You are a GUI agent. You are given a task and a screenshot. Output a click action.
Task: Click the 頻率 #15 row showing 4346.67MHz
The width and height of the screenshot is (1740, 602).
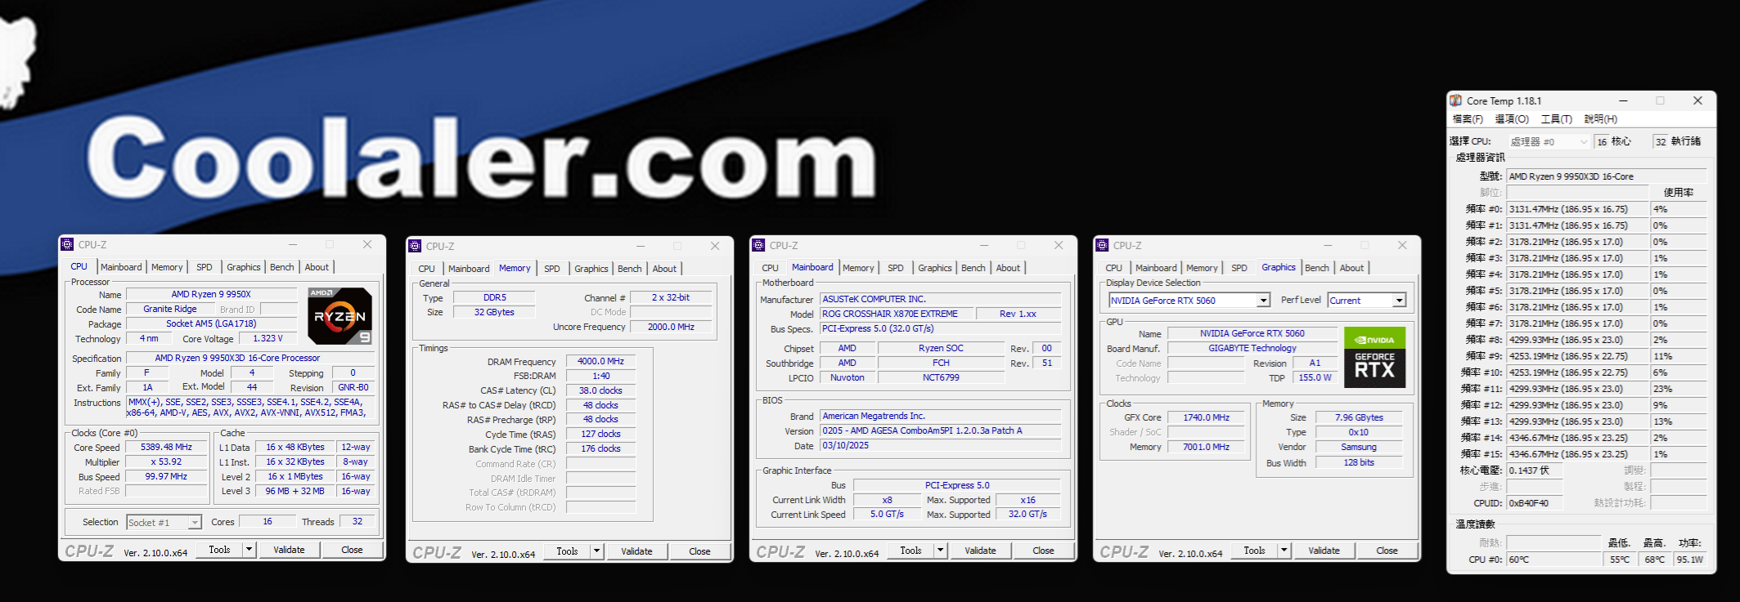click(x=1578, y=454)
